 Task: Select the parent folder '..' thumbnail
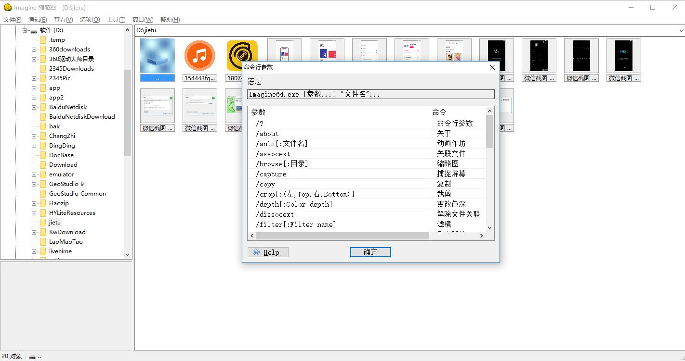pos(158,60)
